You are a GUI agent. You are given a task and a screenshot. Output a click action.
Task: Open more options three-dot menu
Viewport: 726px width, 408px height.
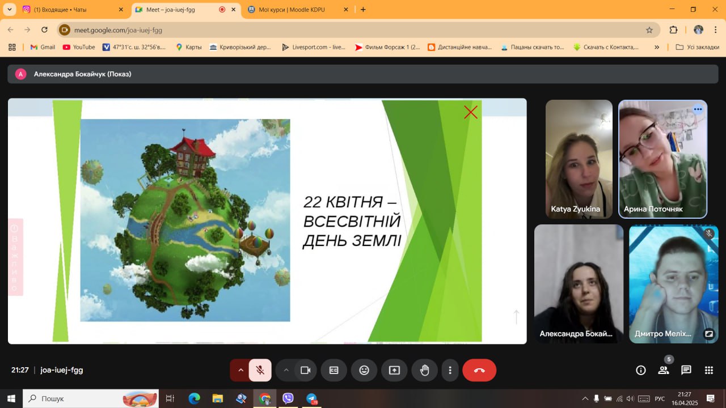click(450, 370)
